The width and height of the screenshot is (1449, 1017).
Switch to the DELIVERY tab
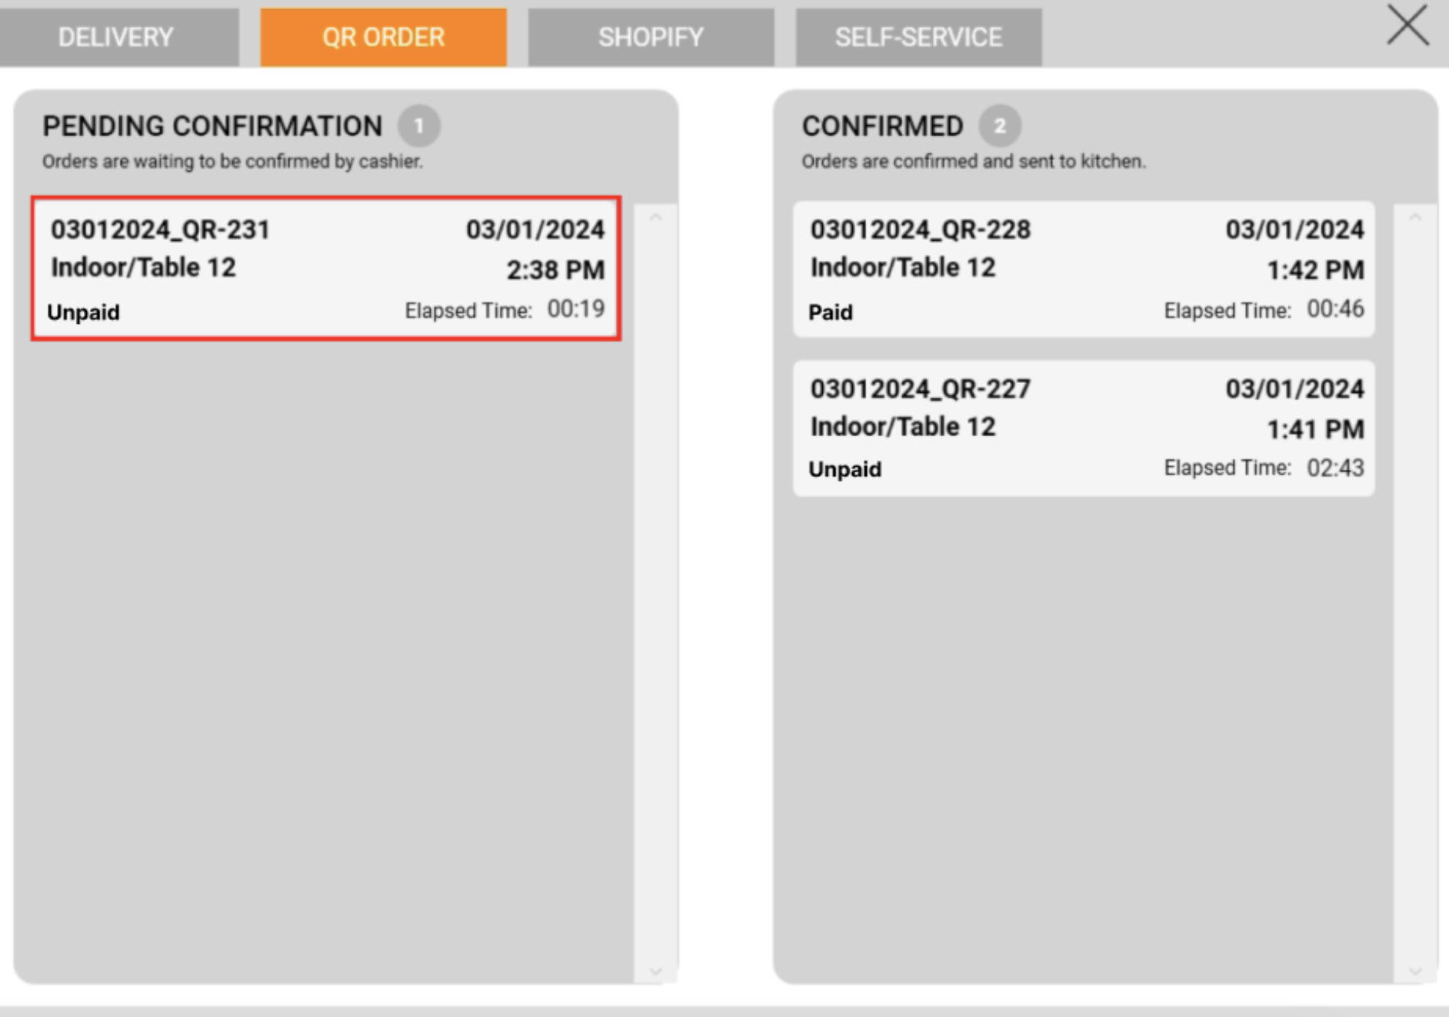(x=117, y=37)
